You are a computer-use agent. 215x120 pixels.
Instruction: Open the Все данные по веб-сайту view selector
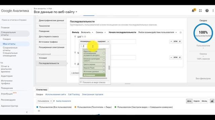[55, 12]
